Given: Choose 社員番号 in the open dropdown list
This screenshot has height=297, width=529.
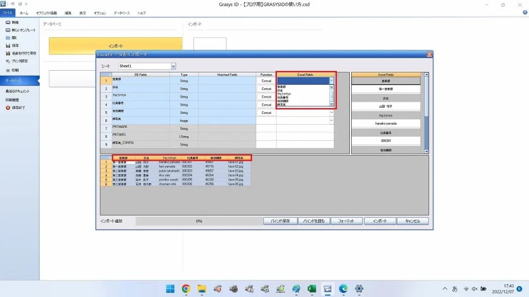Looking at the screenshot, I should (x=283, y=97).
